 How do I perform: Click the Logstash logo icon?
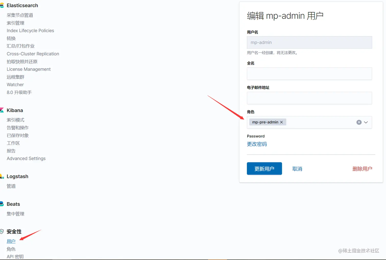pyautogui.click(x=2, y=176)
